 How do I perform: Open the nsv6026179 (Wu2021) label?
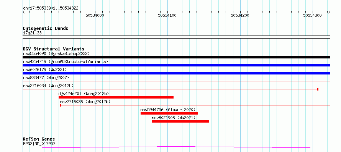45,70
